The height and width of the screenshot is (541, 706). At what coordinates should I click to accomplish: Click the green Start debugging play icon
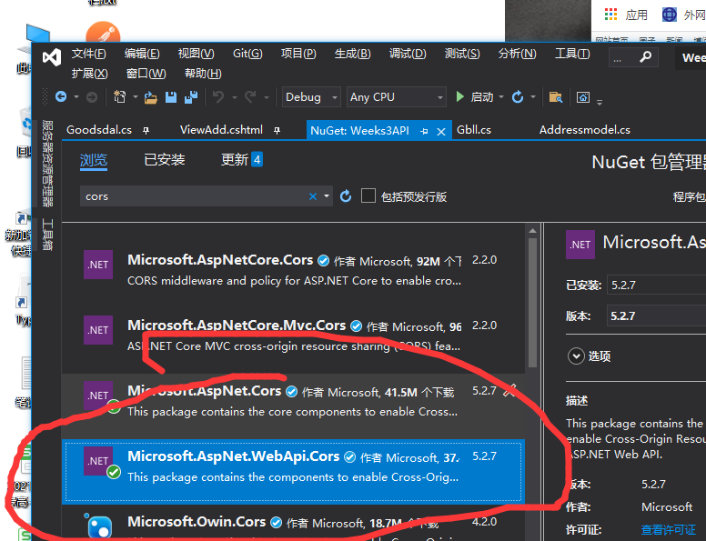pos(459,96)
